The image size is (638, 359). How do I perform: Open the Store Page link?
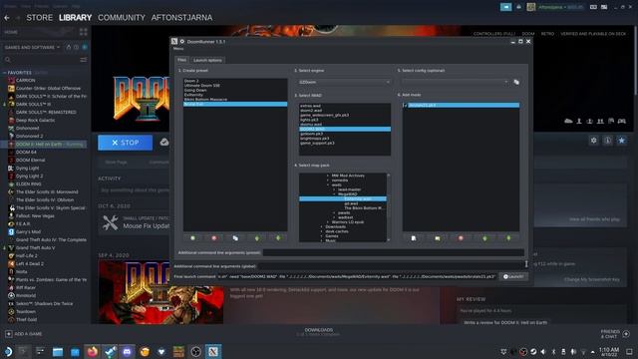pos(116,162)
